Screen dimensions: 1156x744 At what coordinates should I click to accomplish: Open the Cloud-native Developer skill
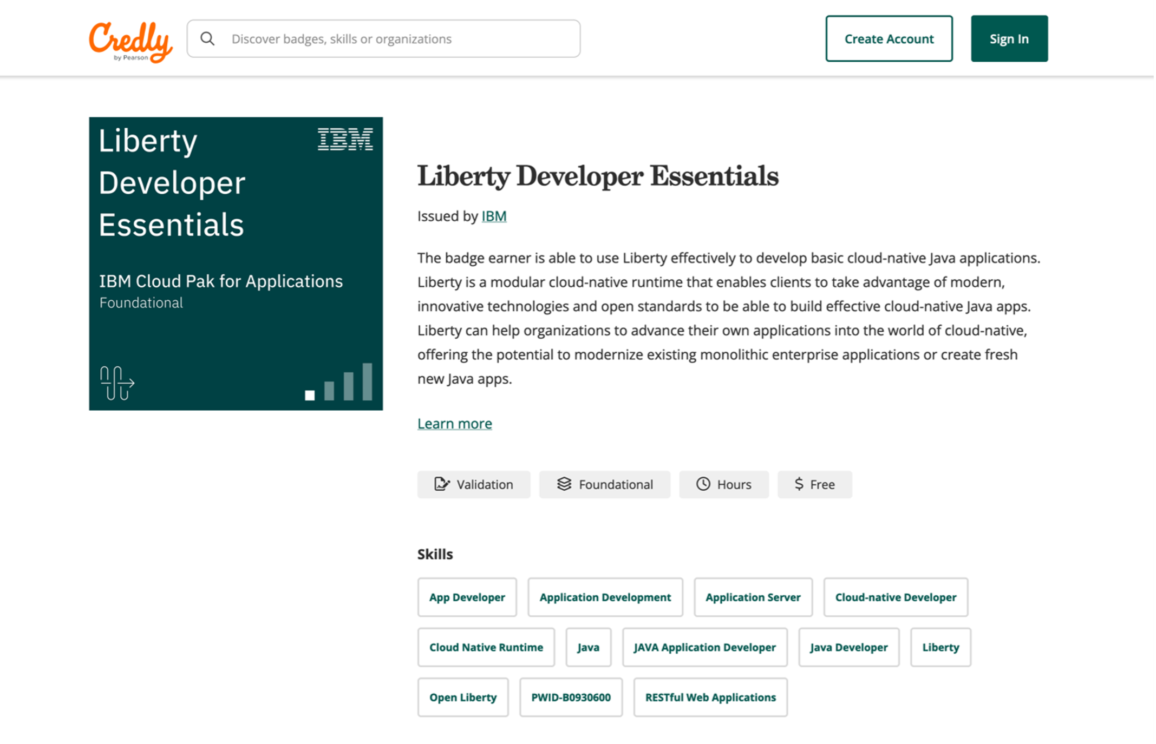click(x=895, y=597)
